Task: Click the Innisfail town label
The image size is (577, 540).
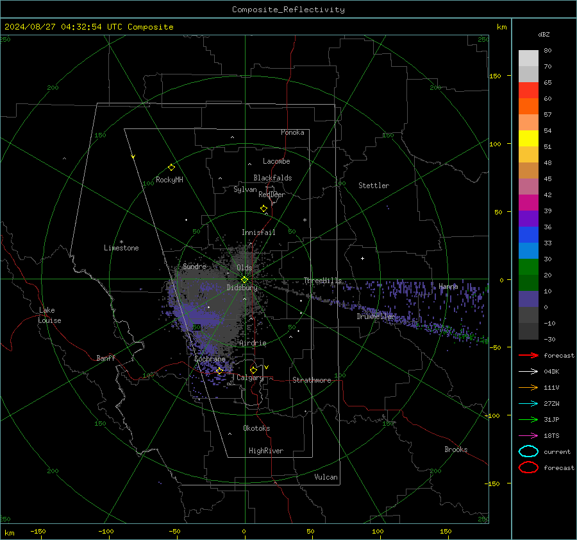Action: point(258,232)
